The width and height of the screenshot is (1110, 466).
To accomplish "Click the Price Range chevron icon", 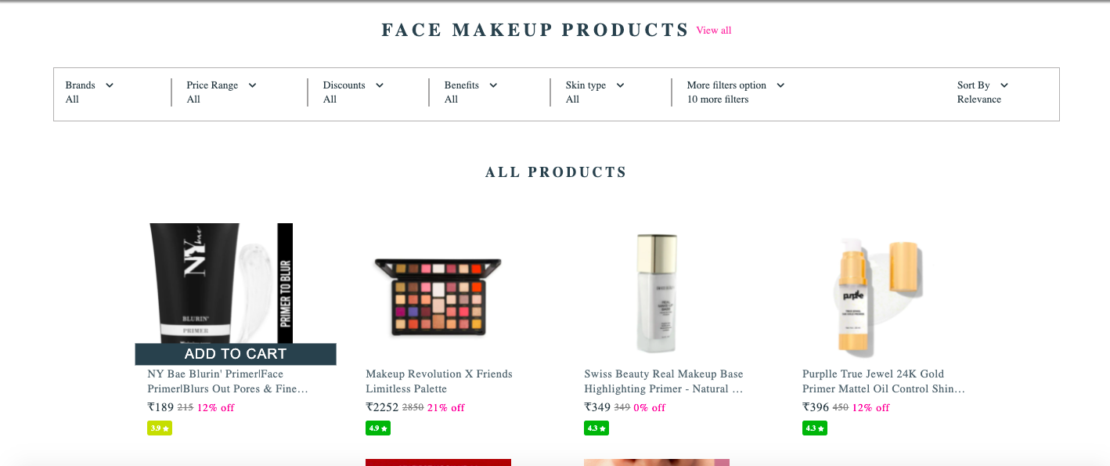I will (252, 85).
